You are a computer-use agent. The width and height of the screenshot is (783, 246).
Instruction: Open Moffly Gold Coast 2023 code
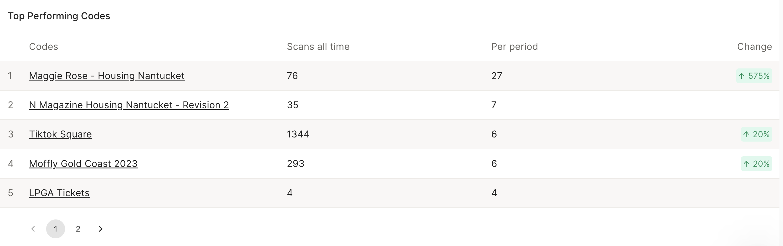point(83,164)
